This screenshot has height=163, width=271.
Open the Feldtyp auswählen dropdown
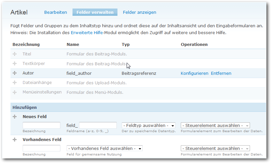coord(148,125)
